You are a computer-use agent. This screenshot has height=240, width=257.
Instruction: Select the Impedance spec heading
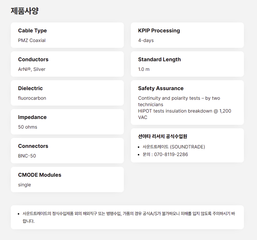(x=32, y=117)
